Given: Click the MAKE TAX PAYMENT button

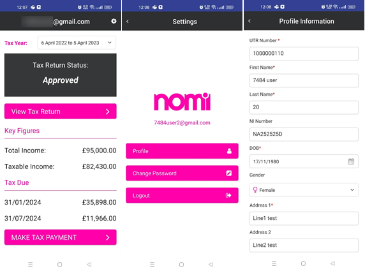Looking at the screenshot, I should (61, 237).
